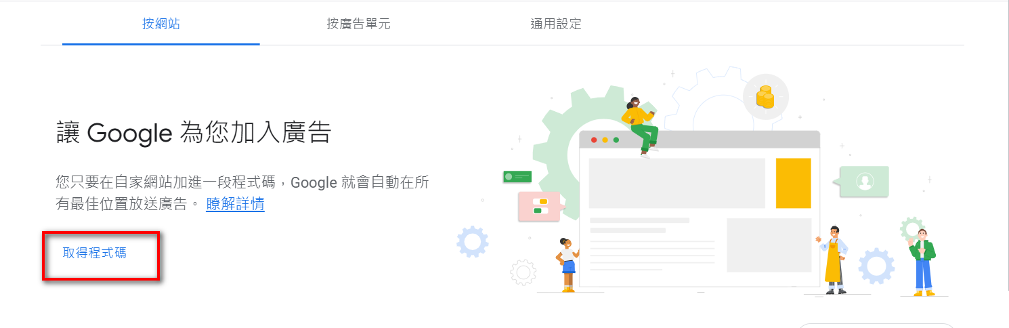Click the green dot in mock browser

(x=616, y=140)
